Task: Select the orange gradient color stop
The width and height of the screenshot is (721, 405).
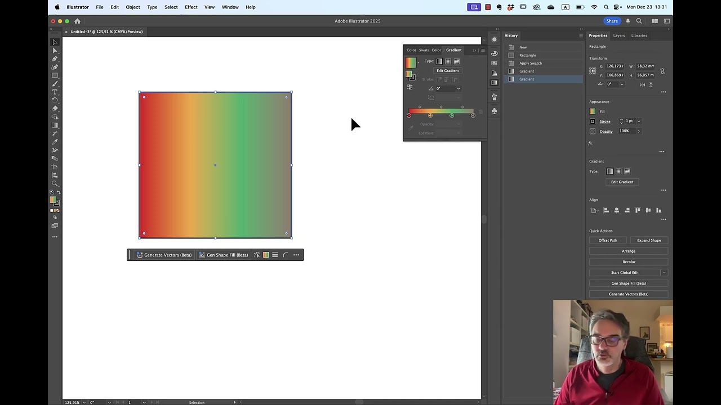Action: tap(430, 115)
